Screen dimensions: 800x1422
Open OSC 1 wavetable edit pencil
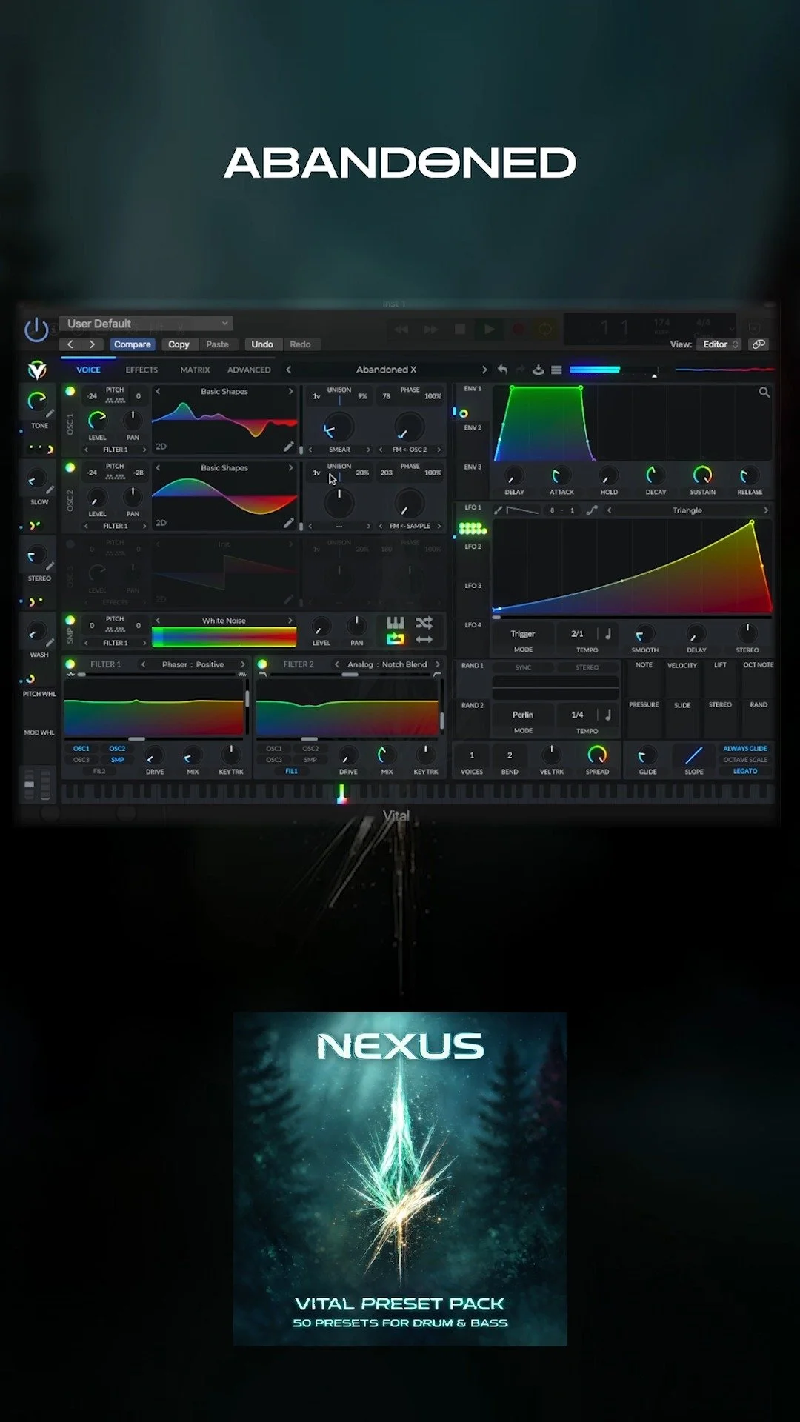pyautogui.click(x=288, y=447)
